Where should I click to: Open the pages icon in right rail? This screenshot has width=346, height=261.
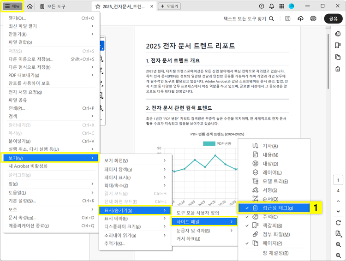338,57
